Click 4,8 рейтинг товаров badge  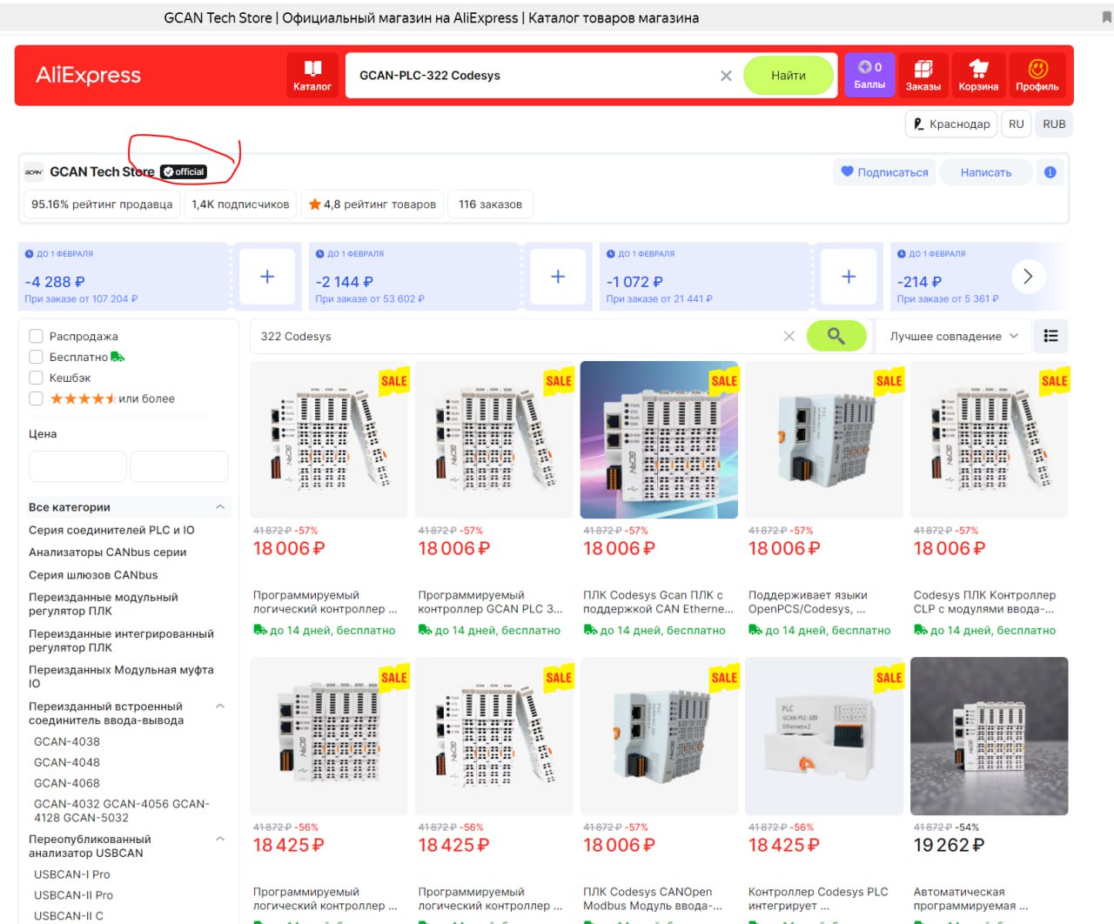(372, 204)
